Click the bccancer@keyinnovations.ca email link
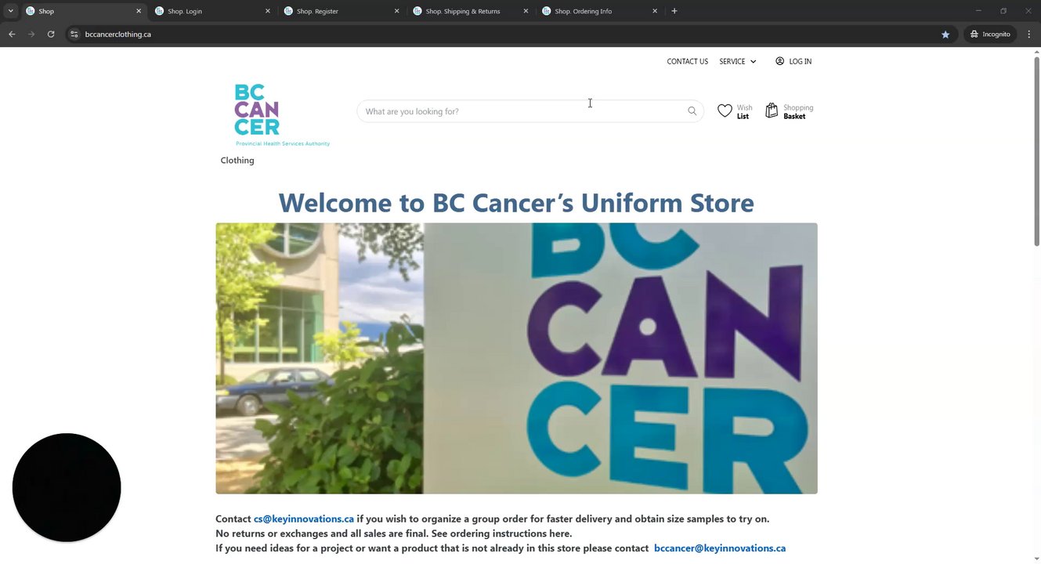The height and width of the screenshot is (564, 1041). [720, 548]
